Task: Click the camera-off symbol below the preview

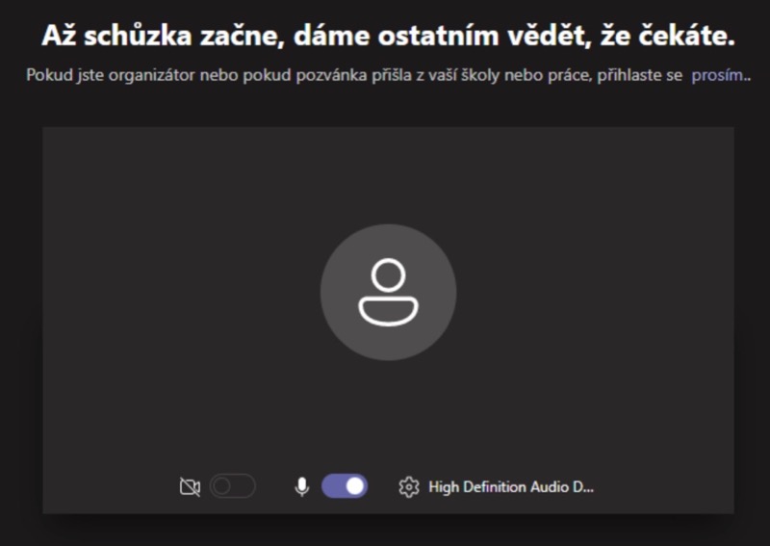Action: point(190,487)
